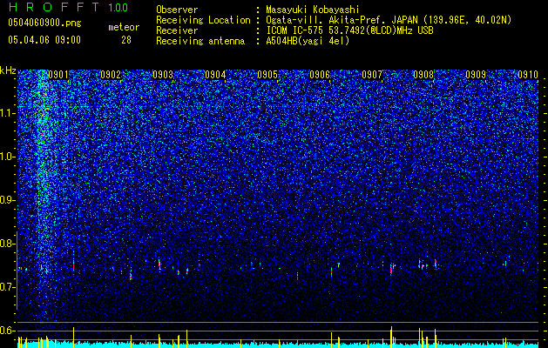Click the Observer name Masayuki Kobayashi
The width and height of the screenshot is (548, 348).
click(x=312, y=10)
